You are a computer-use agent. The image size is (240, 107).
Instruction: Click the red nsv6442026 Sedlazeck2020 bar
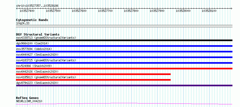(93, 74)
